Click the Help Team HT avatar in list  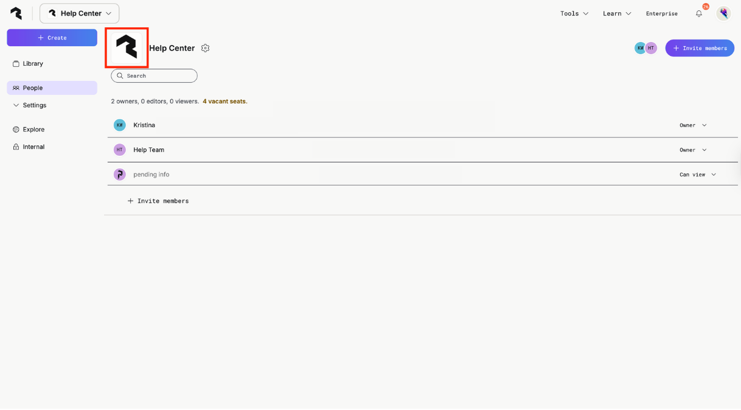(x=120, y=150)
